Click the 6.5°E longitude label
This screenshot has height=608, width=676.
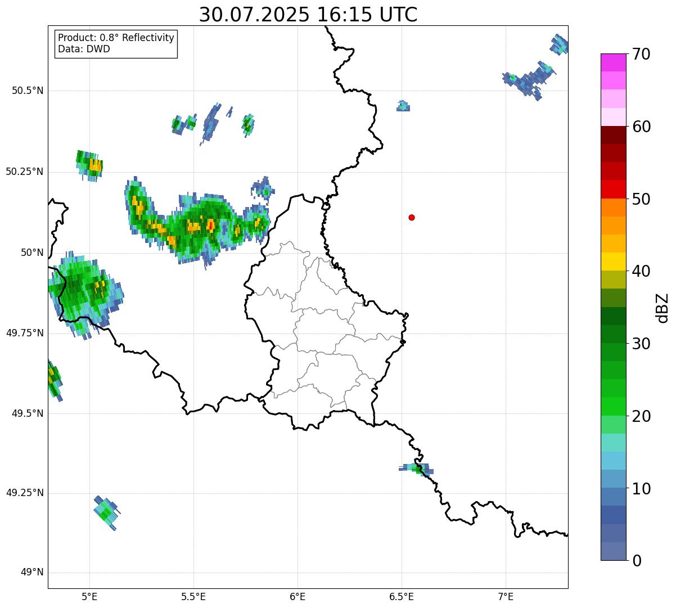coord(402,596)
